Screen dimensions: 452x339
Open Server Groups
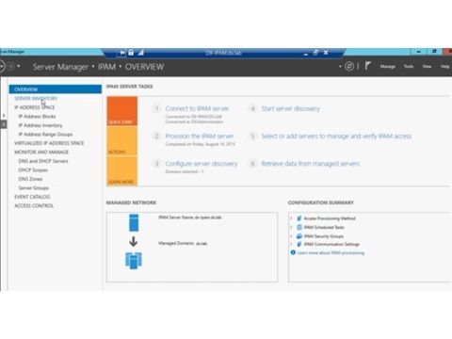34,188
